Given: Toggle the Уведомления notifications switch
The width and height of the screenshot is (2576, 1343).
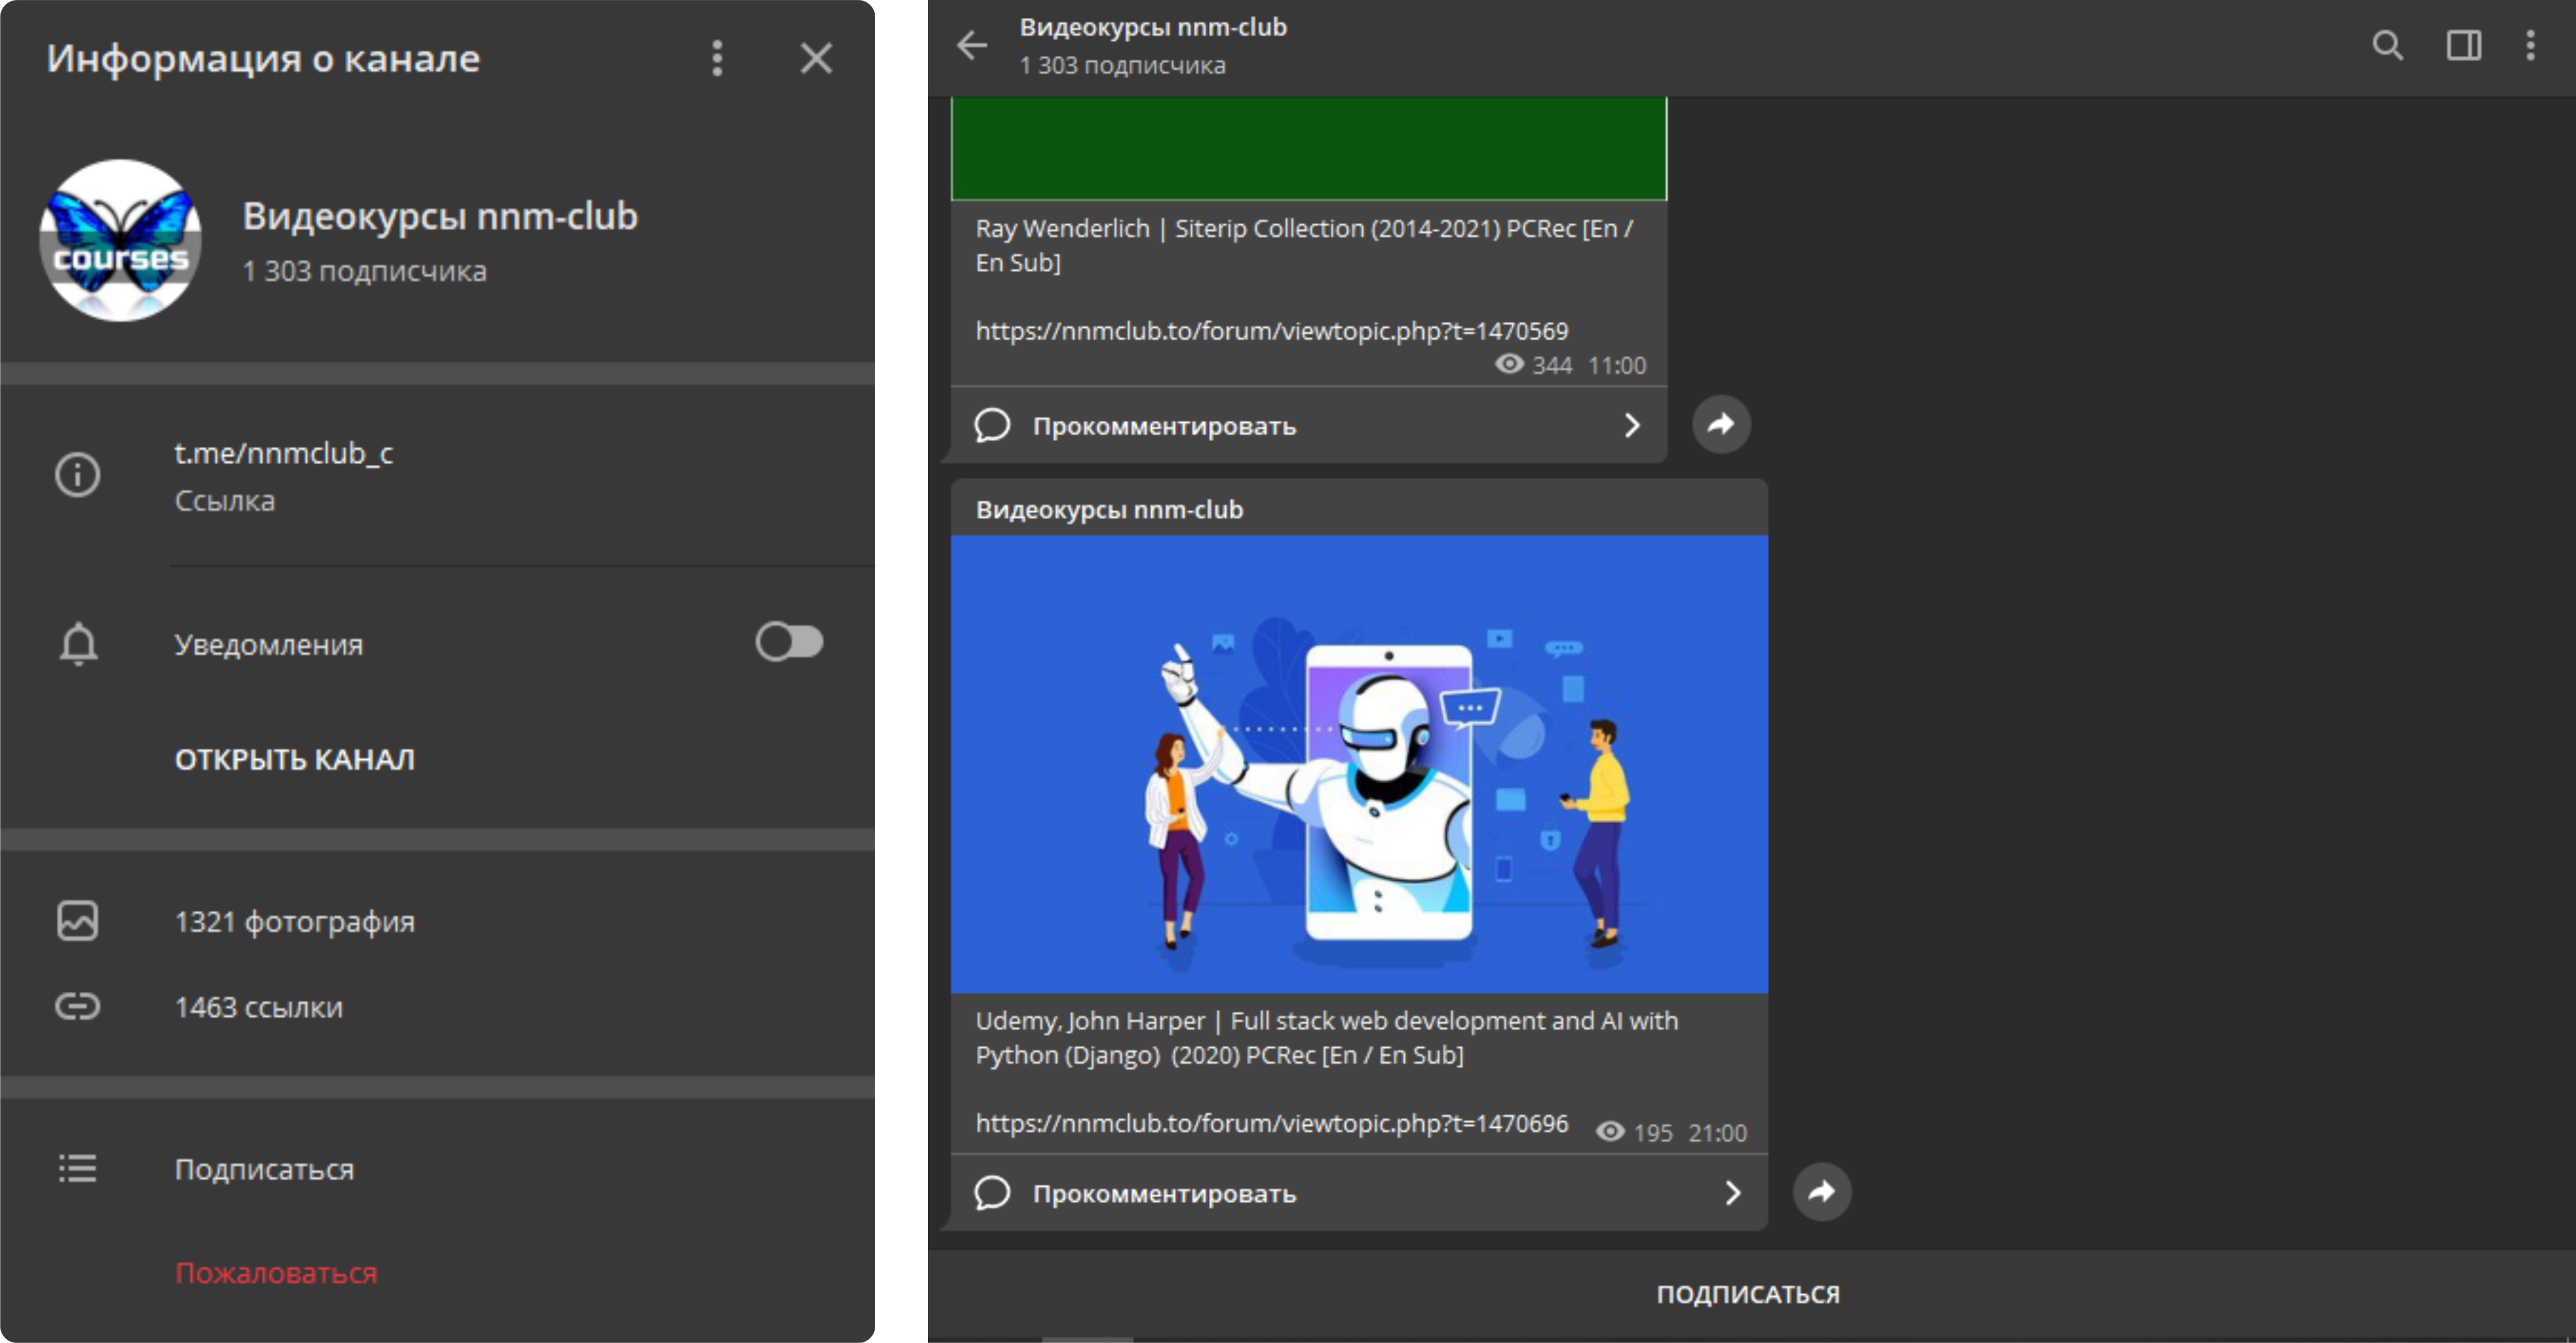Looking at the screenshot, I should pyautogui.click(x=789, y=642).
